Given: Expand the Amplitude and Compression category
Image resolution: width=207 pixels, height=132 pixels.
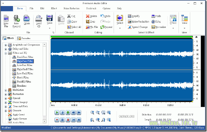Looking at the screenshot, I should coord(6,45).
